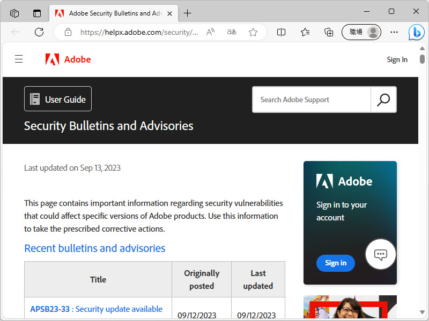This screenshot has height=321, width=429.
Task: Open the Favorites list
Action: (305, 32)
